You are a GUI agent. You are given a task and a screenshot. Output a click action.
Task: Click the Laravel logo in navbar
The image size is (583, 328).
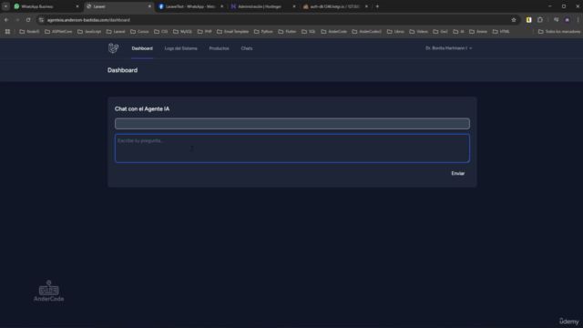pos(113,48)
